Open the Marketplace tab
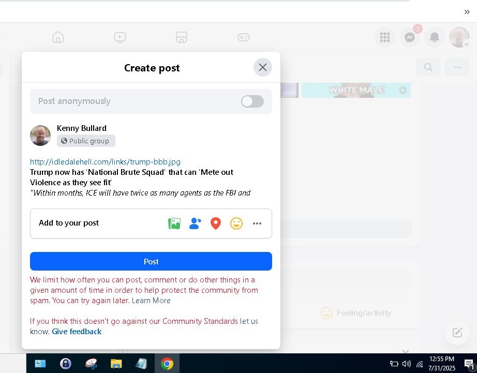This screenshot has width=477, height=373. (x=181, y=37)
